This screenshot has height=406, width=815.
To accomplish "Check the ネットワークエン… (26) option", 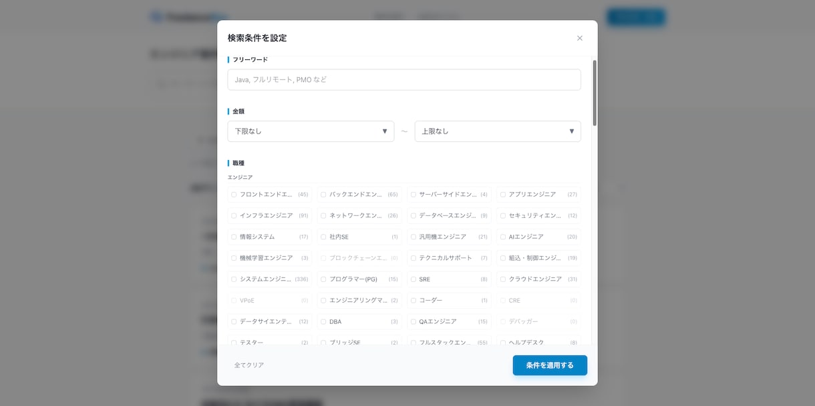I will point(323,216).
